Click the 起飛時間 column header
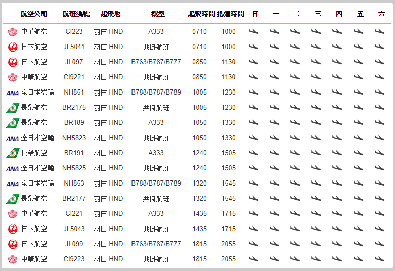Screen dimensions: 395x271 click(x=201, y=14)
